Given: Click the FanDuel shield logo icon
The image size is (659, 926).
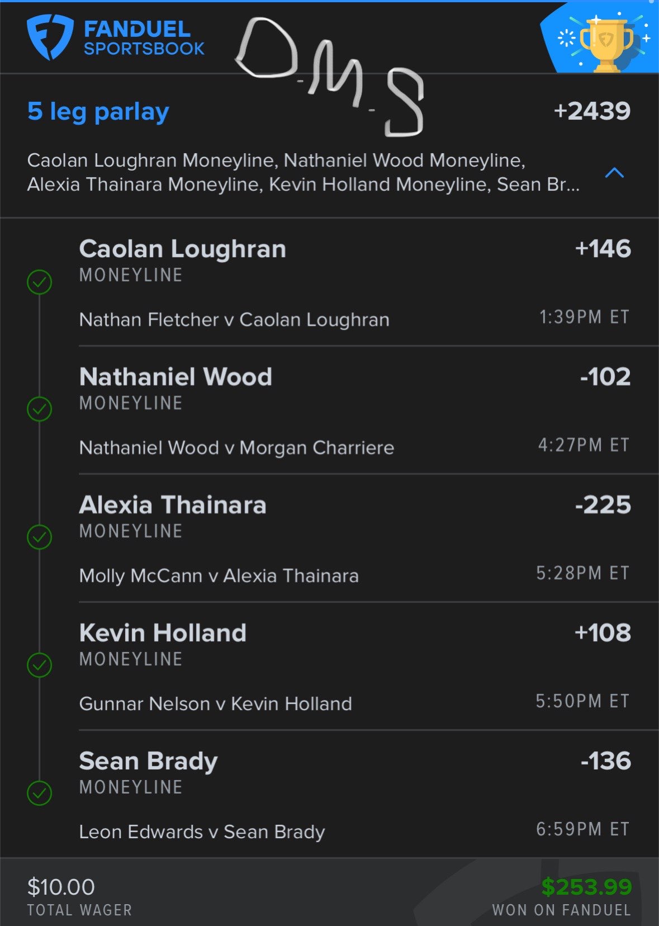Looking at the screenshot, I should (x=50, y=37).
